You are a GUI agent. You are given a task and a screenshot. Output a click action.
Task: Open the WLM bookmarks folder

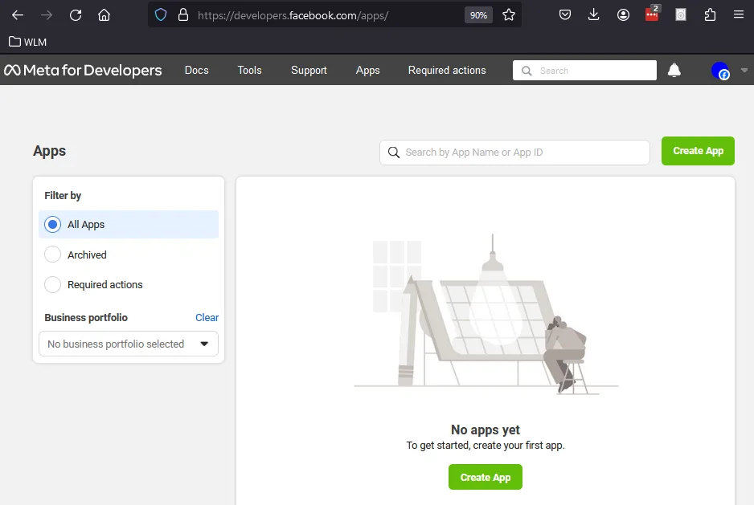point(27,42)
